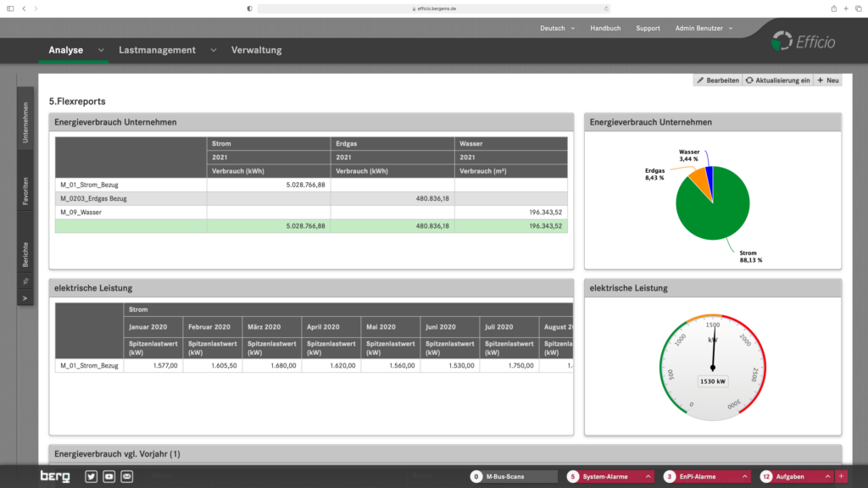
Task: Select the Favoriten side tab
Action: tap(25, 191)
